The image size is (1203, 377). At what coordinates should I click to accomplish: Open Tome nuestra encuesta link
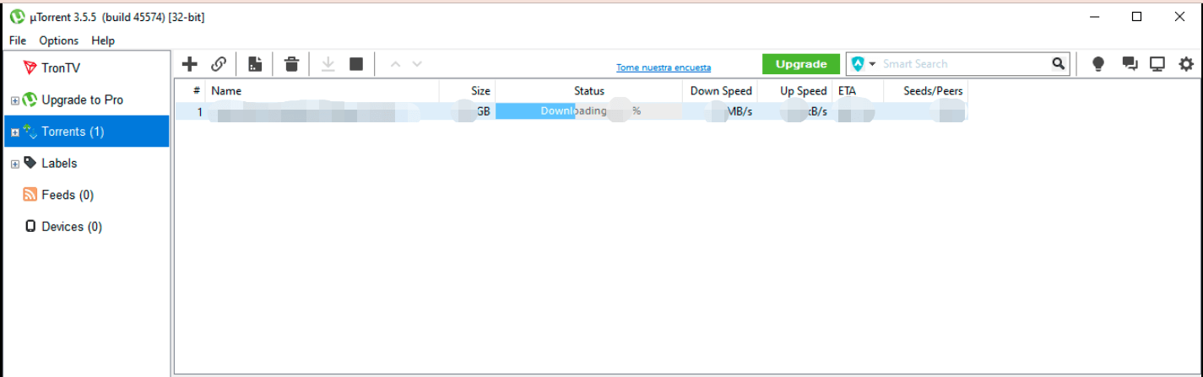point(664,67)
